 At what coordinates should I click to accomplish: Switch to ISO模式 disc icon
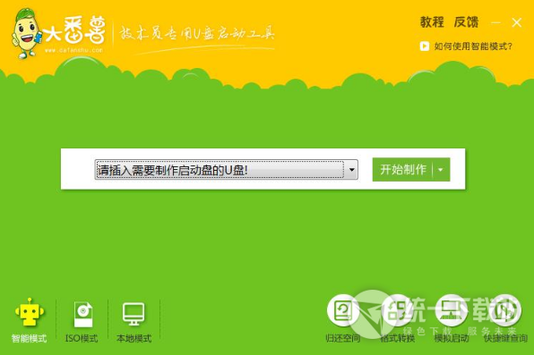click(x=82, y=314)
